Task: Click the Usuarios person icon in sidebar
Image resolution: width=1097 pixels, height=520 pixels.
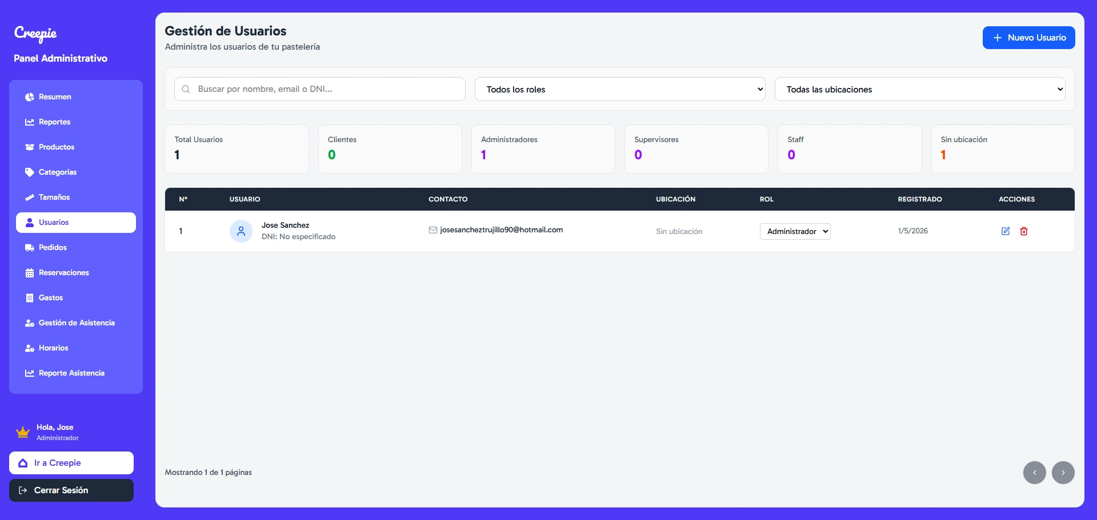Action: click(x=30, y=223)
